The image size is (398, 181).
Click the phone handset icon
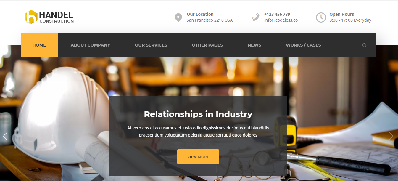click(x=255, y=17)
